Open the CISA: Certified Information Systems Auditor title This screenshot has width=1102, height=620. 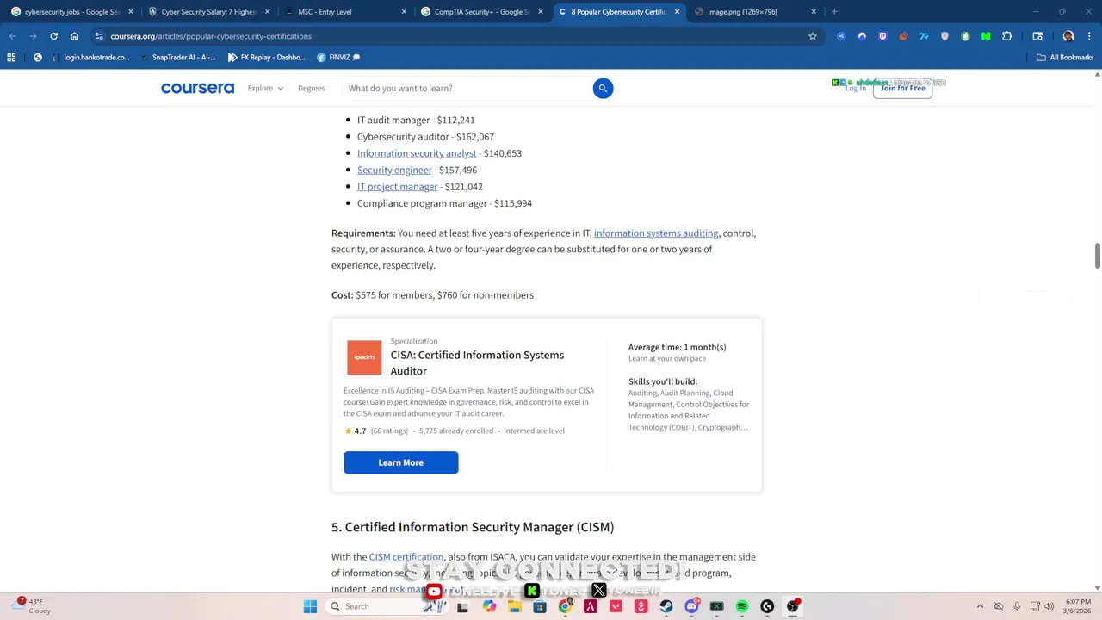pos(477,363)
